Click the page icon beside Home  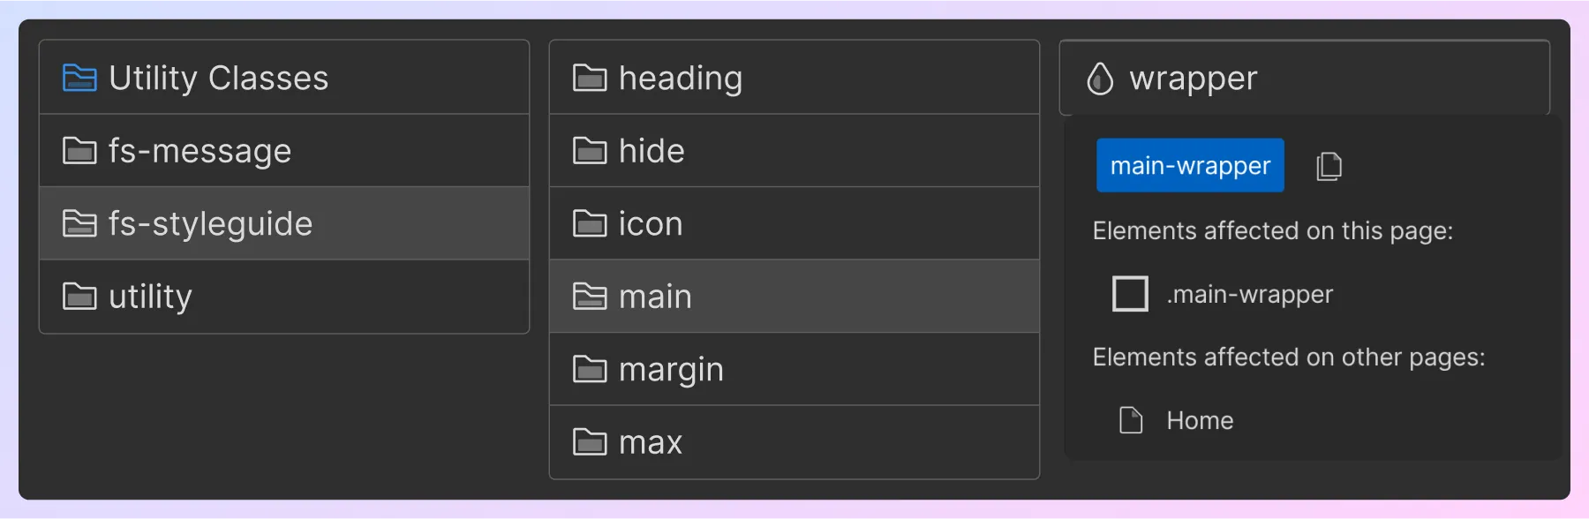point(1131,420)
